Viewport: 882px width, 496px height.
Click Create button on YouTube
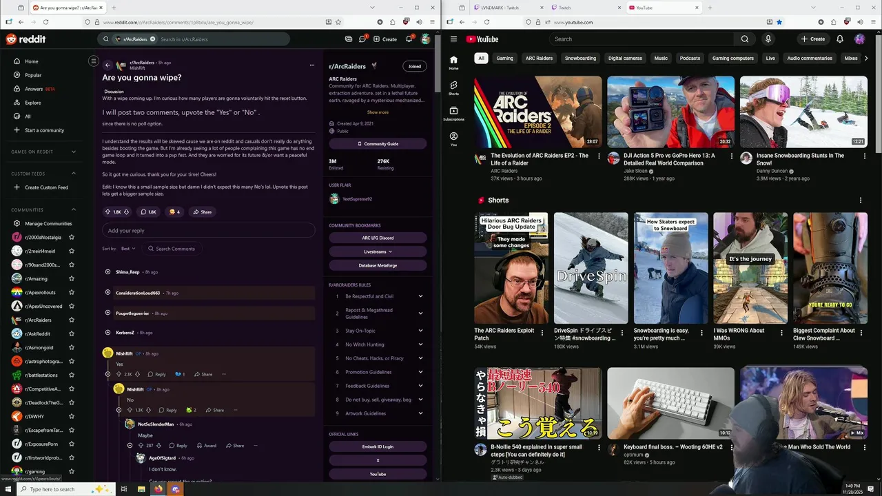coord(813,39)
